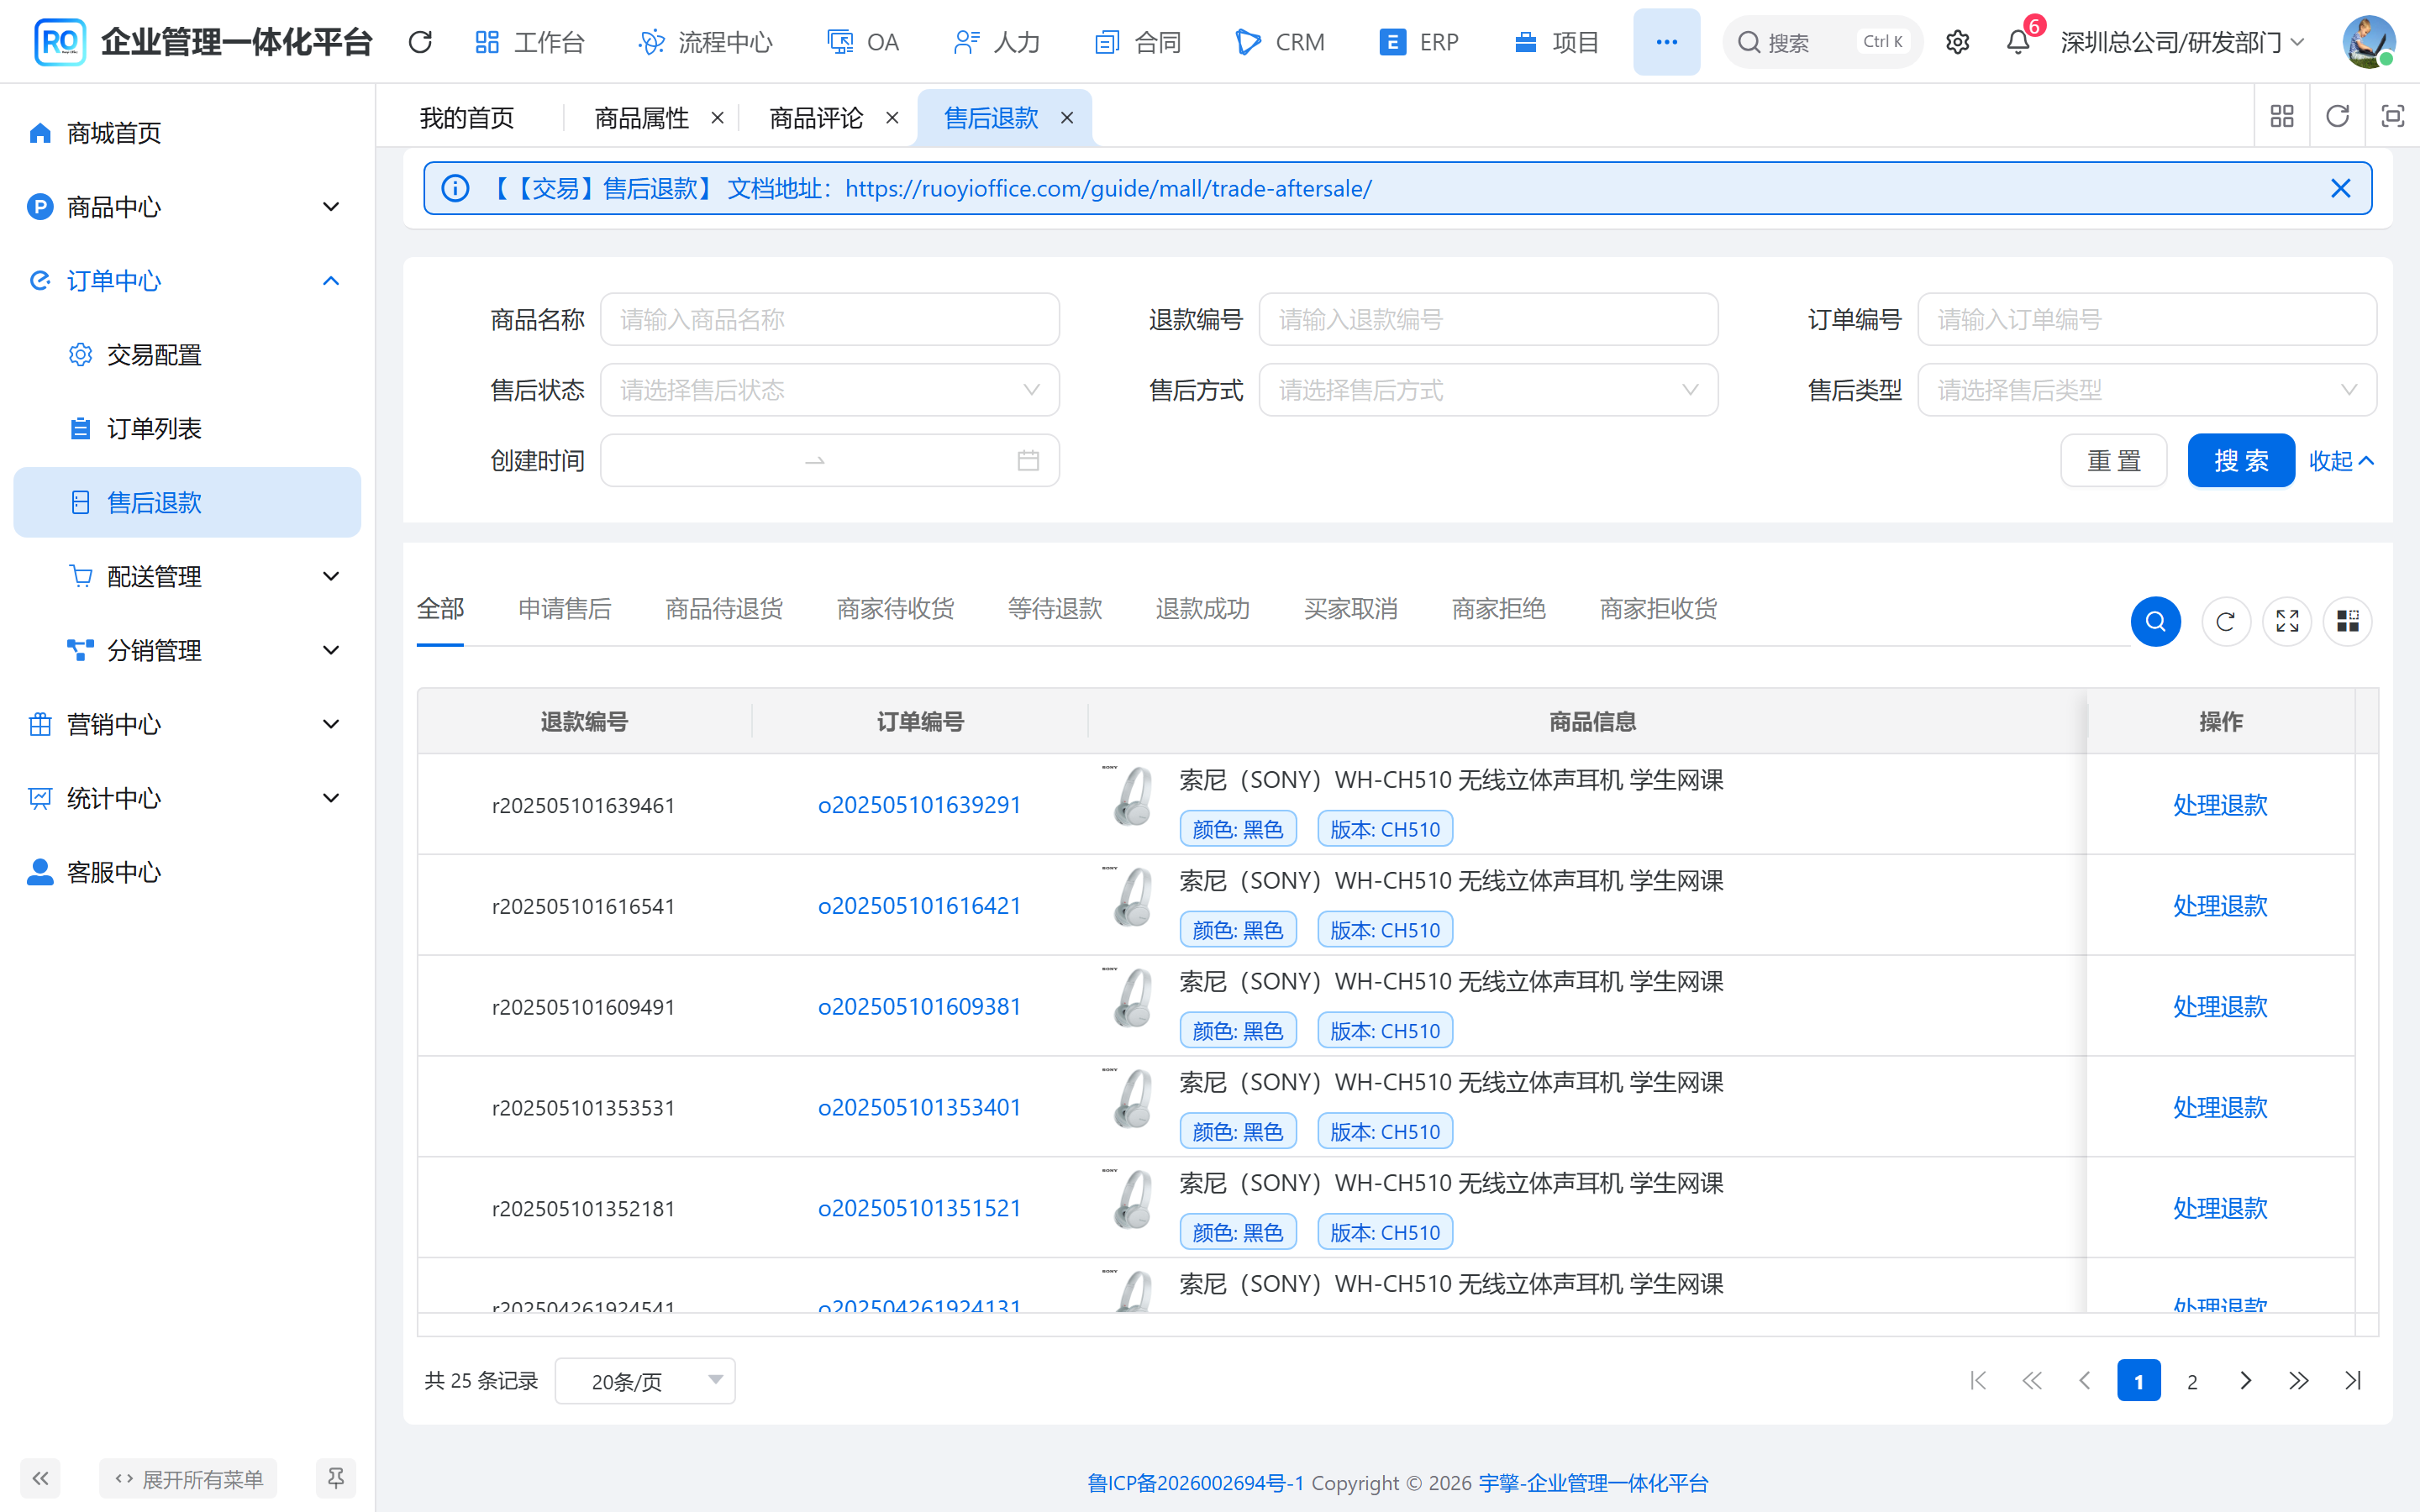Refresh the current tab page
2420x1512 pixels.
tap(2337, 117)
